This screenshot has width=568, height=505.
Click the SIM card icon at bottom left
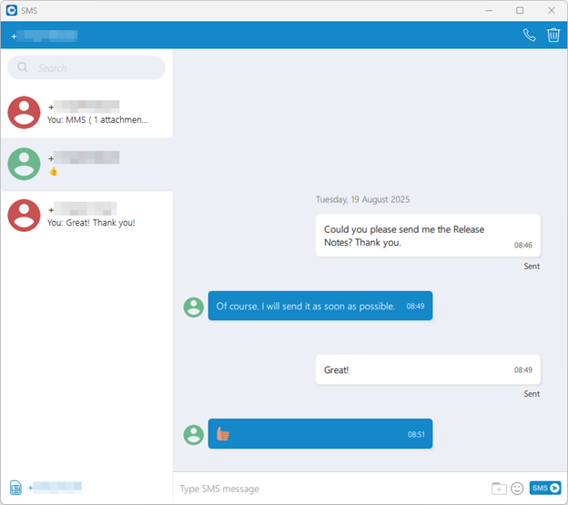point(15,488)
